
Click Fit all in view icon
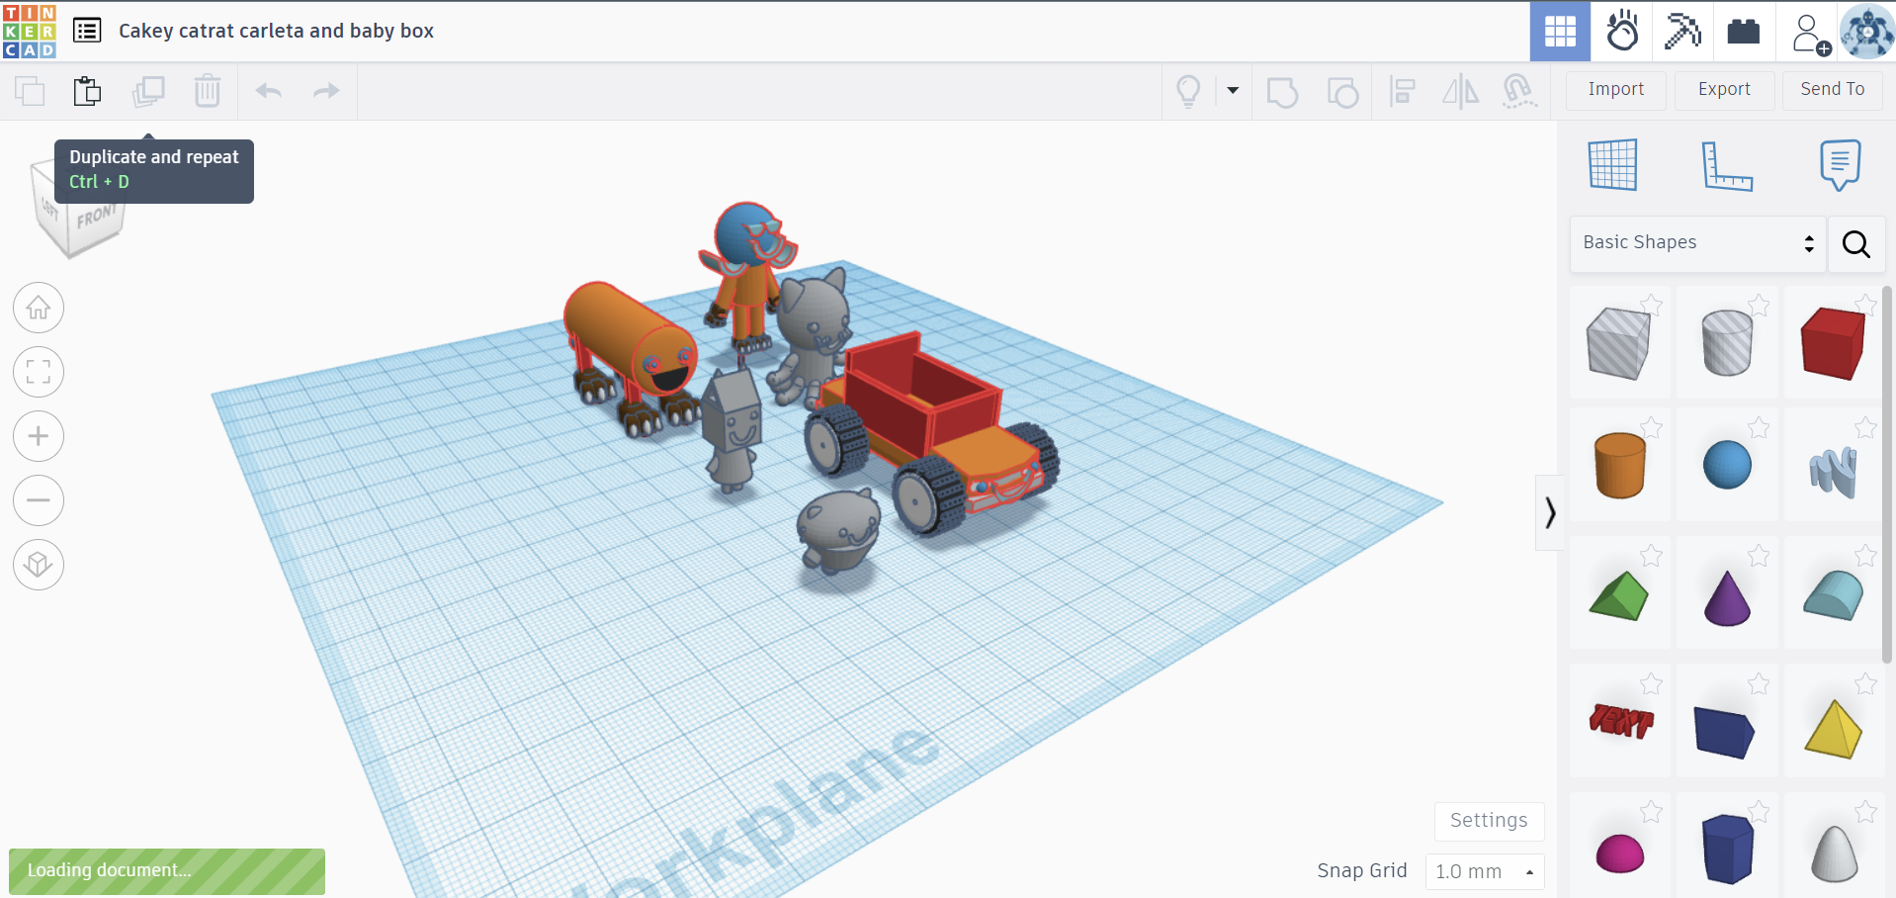pos(39,373)
